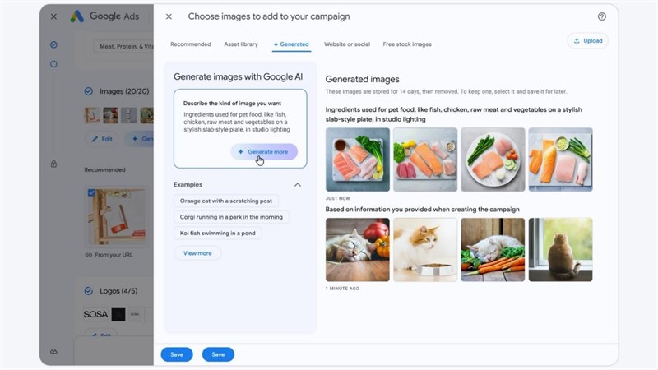Click inside the image description text box
The height and width of the screenshot is (370, 658).
(240, 128)
